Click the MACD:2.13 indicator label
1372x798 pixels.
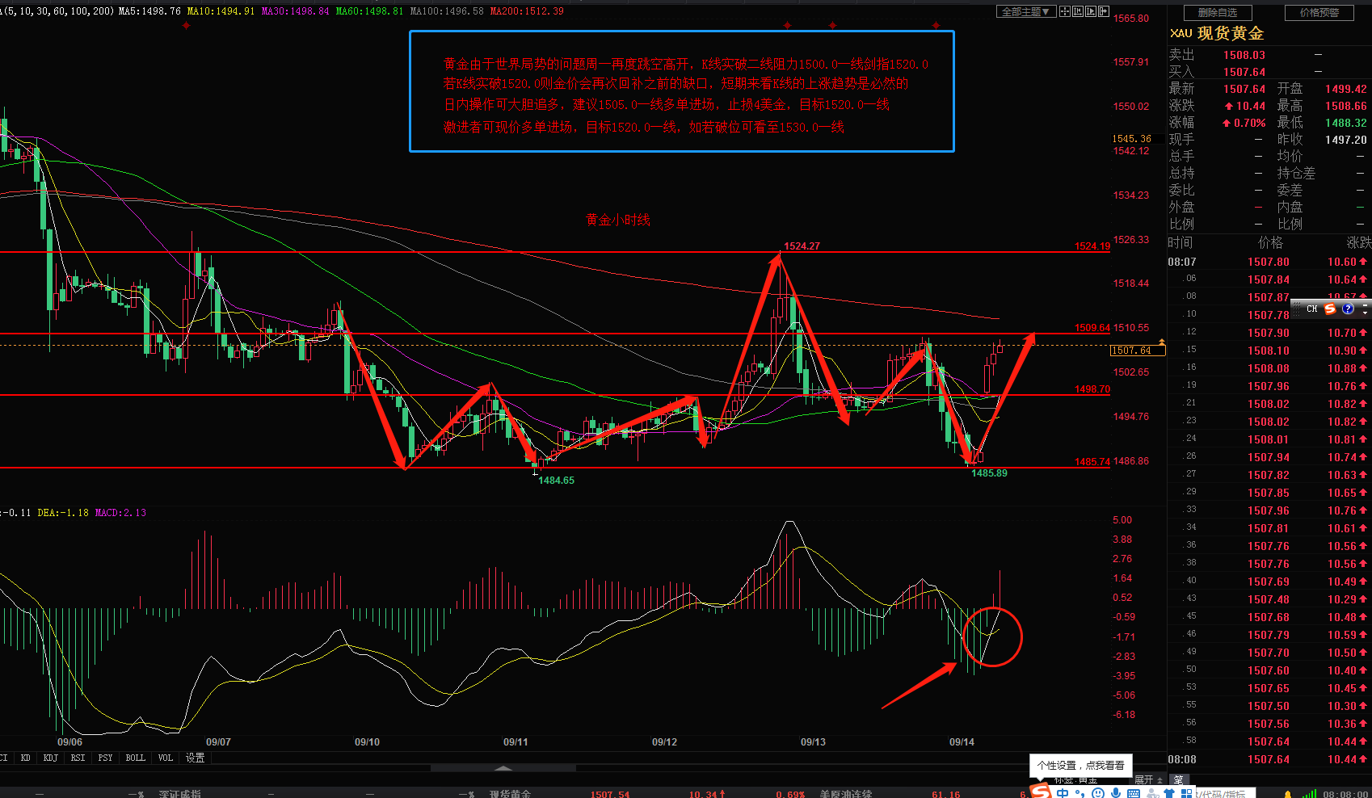click(120, 513)
